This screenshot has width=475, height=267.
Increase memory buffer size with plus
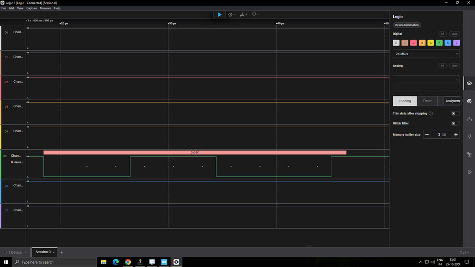tap(456, 135)
